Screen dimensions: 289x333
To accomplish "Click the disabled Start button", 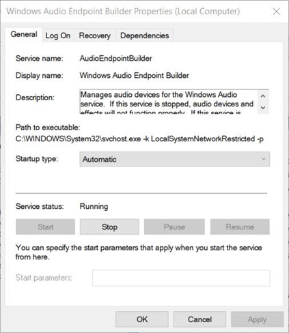I will [45, 227].
